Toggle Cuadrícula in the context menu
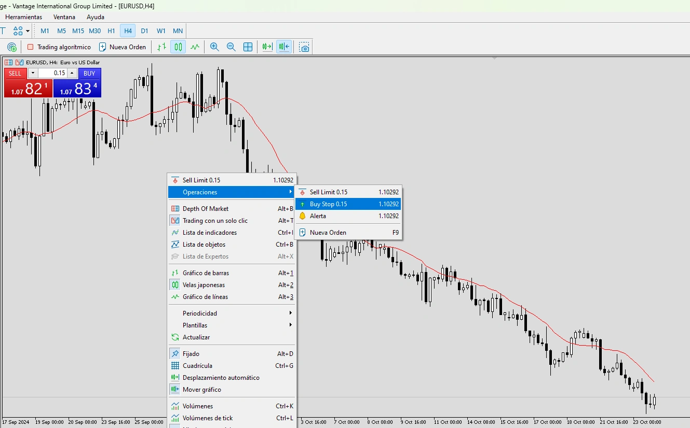Screen dimensions: 690x428 point(197,366)
